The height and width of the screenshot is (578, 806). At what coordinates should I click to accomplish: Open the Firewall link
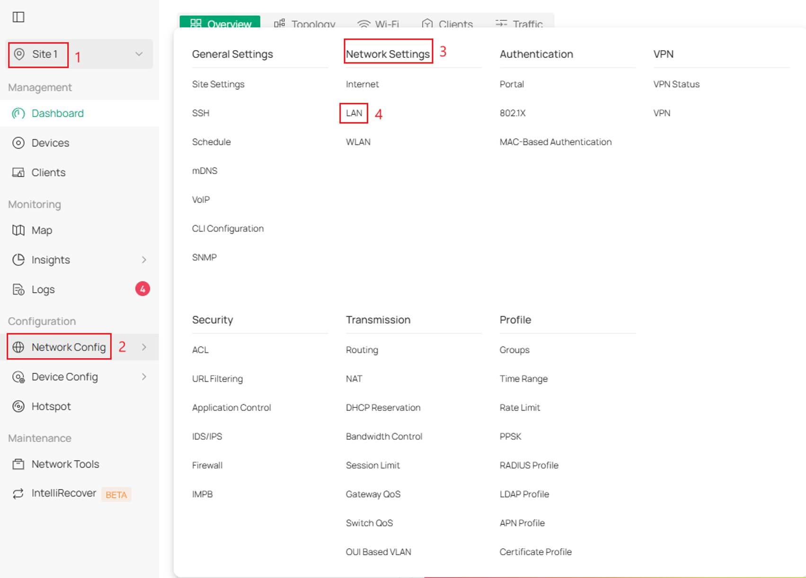pos(207,466)
